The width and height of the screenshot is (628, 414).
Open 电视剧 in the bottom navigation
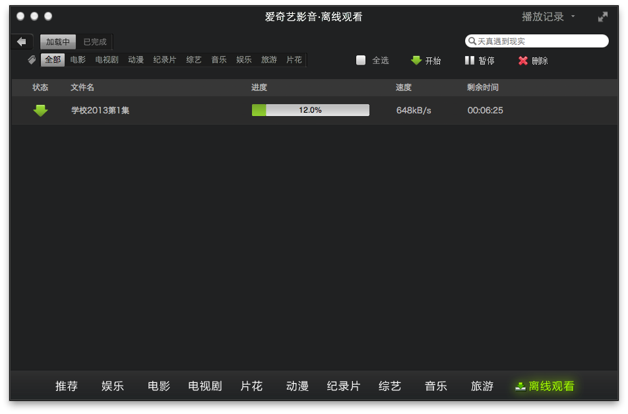(205, 386)
